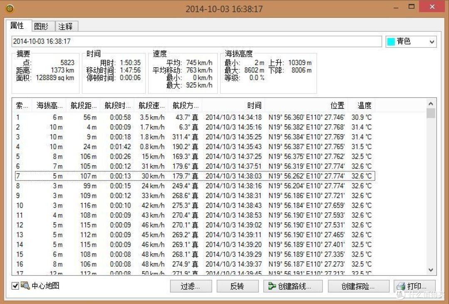Toggle the 中心地图 checkbox
Image resolution: width=449 pixels, height=304 pixels.
(15, 286)
